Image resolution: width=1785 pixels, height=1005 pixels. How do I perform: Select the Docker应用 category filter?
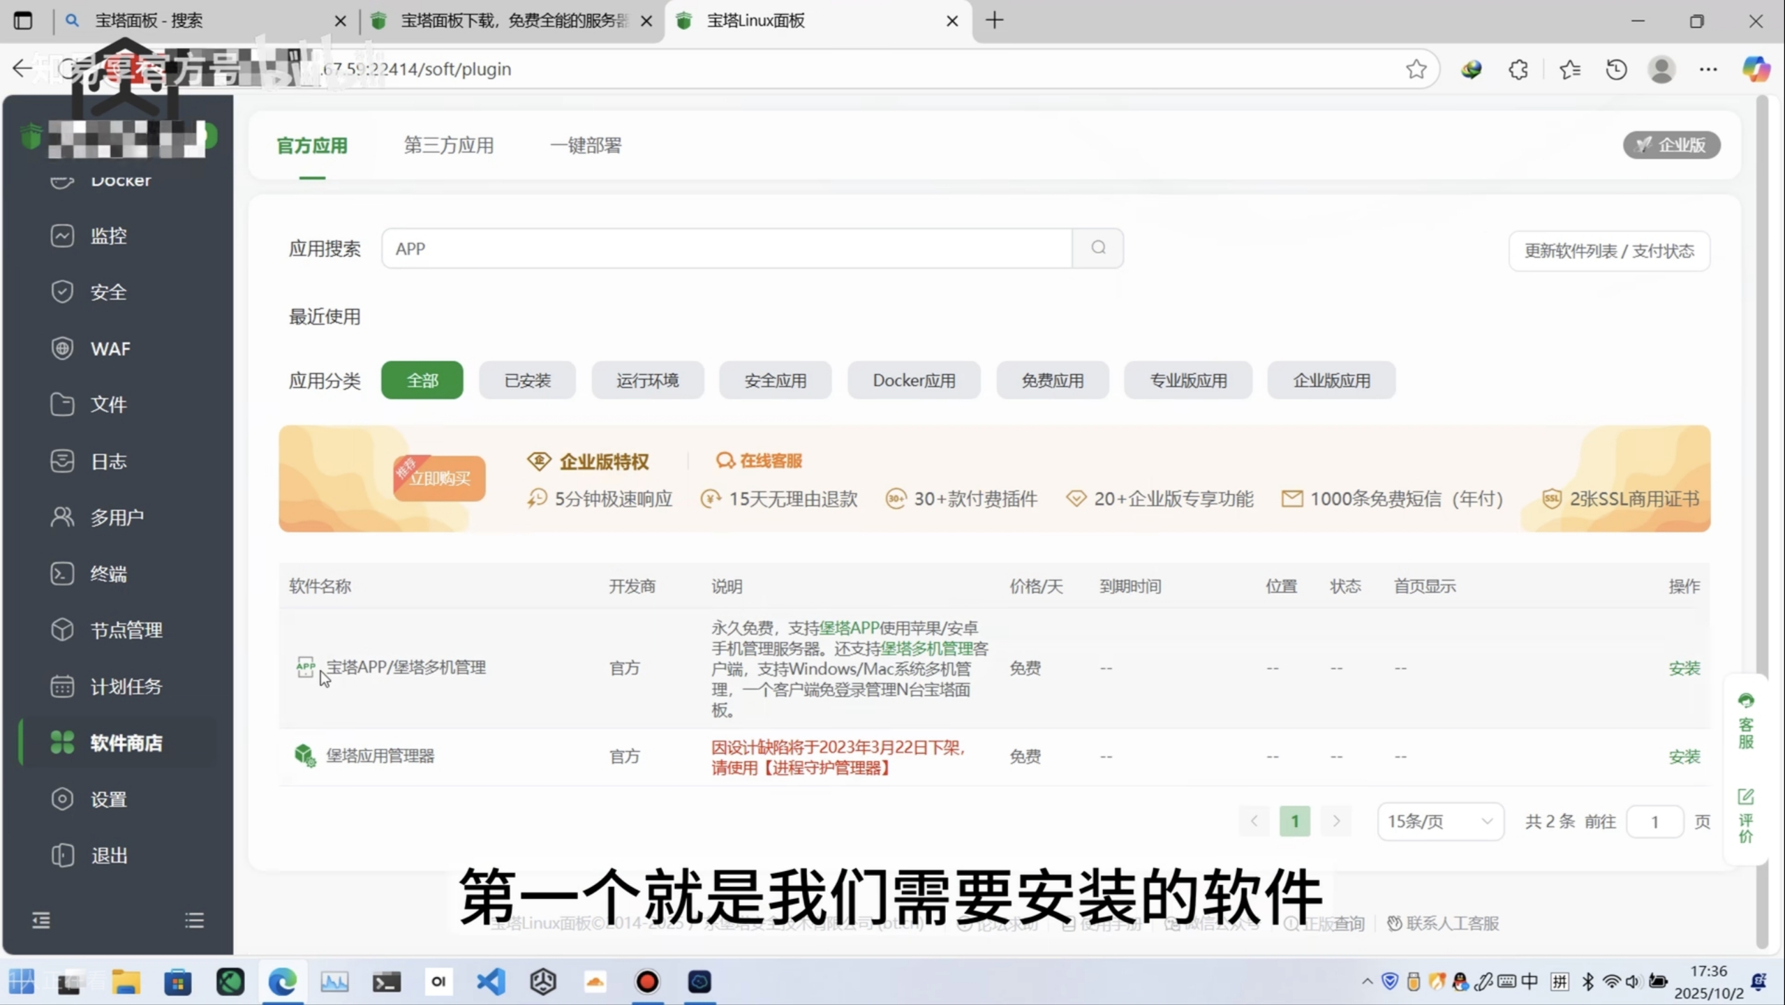[913, 380]
